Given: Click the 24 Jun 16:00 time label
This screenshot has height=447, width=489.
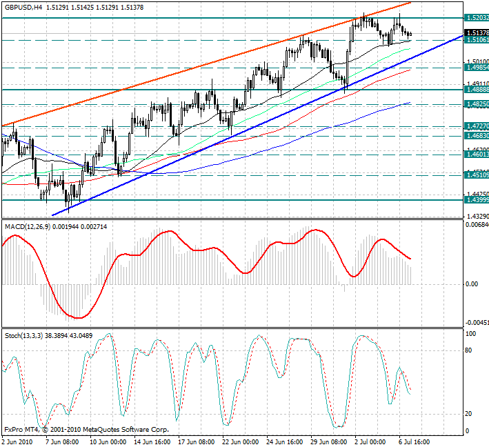Looking at the screenshot, I should (x=285, y=442).
